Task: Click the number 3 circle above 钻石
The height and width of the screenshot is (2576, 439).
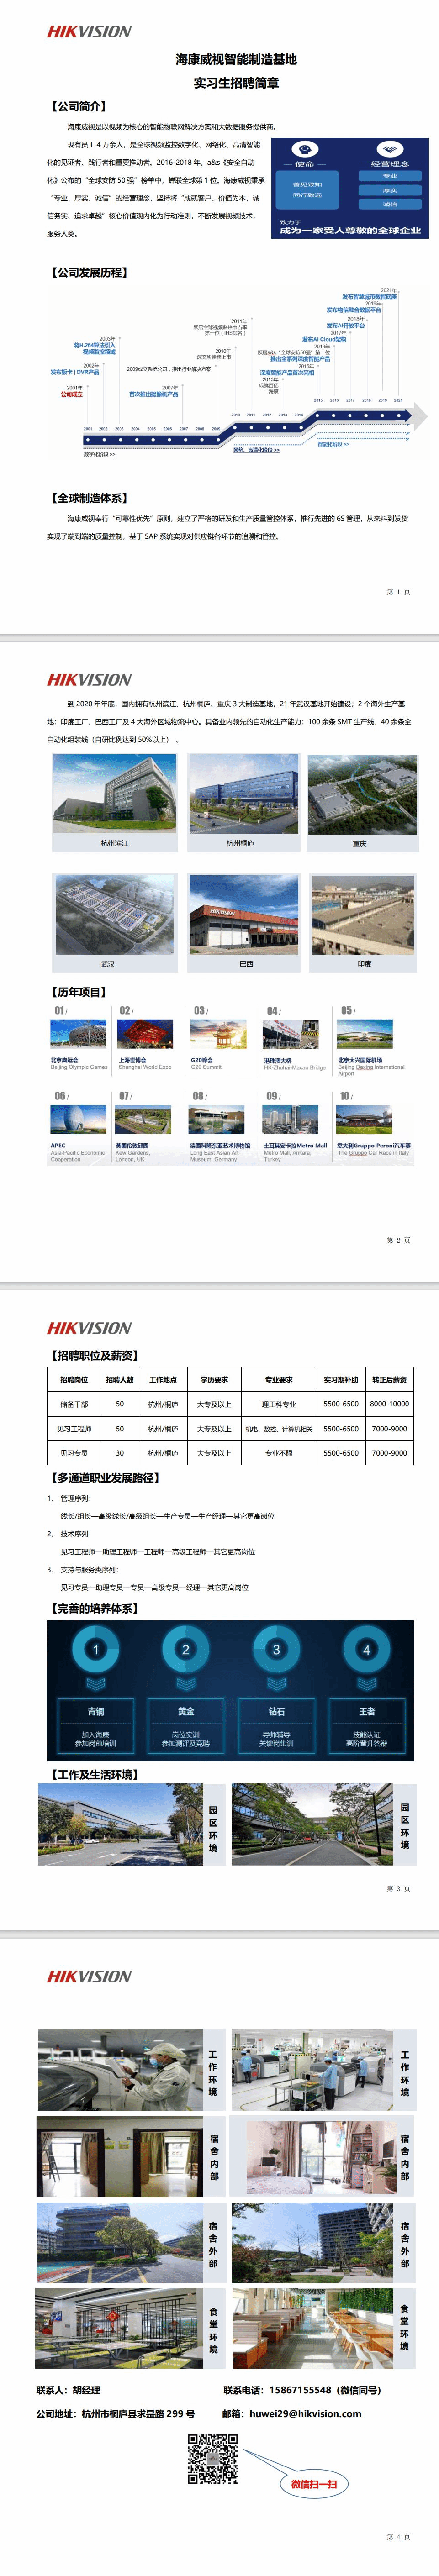Action: point(276,1649)
